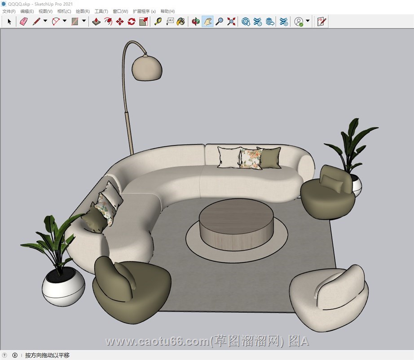Open the 3D Warehouse icon
Viewport: 414px width, 360px height.
246,21
